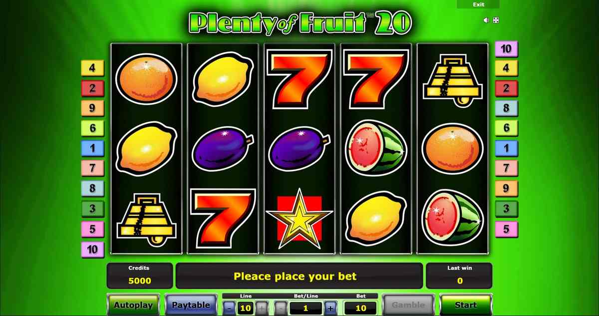Select payline 1 indicator on the left
The image size is (599, 316).
(92, 148)
